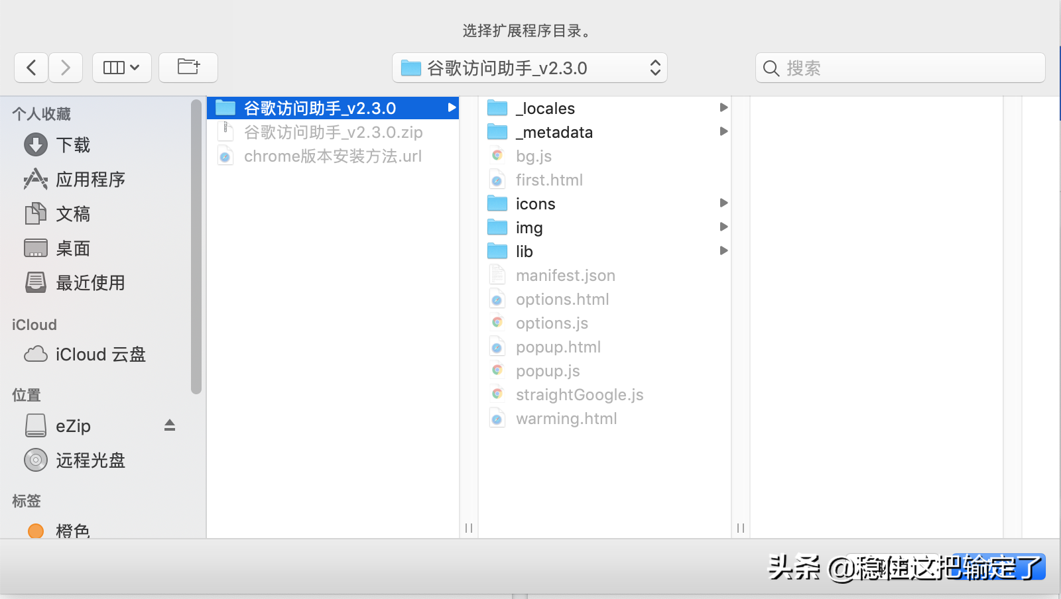Expand the lib folder arrow

[723, 250]
